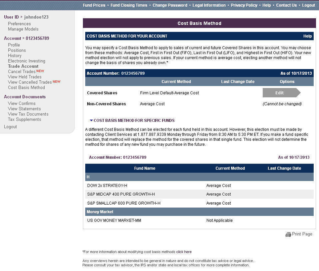Click the Covered Shares row label
Screen dimensions: 319x271
102,93
